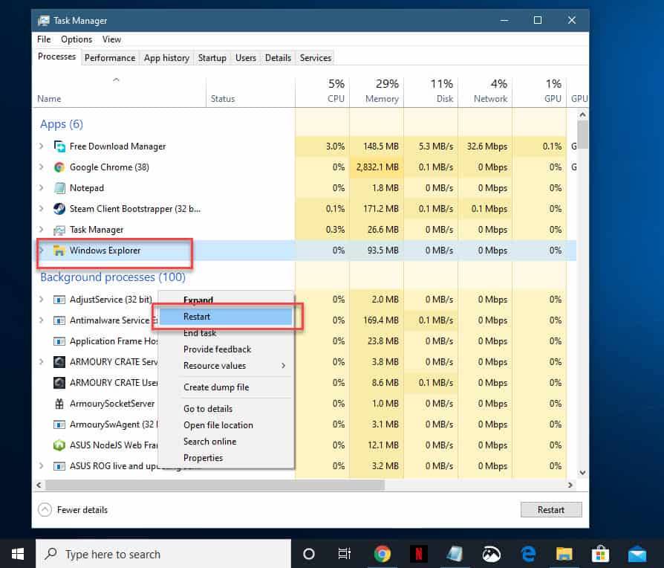Open the Options menu
Image resolution: width=664 pixels, height=568 pixels.
[x=77, y=39]
